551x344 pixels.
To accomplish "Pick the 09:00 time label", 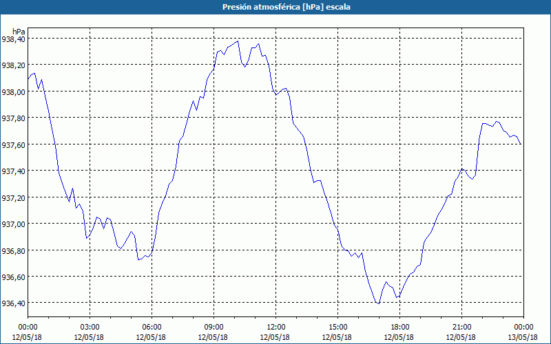I will (x=214, y=327).
